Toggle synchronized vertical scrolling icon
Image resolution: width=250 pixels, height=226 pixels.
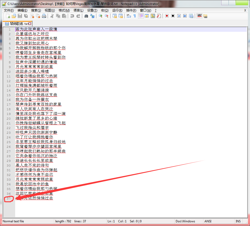[115, 16]
